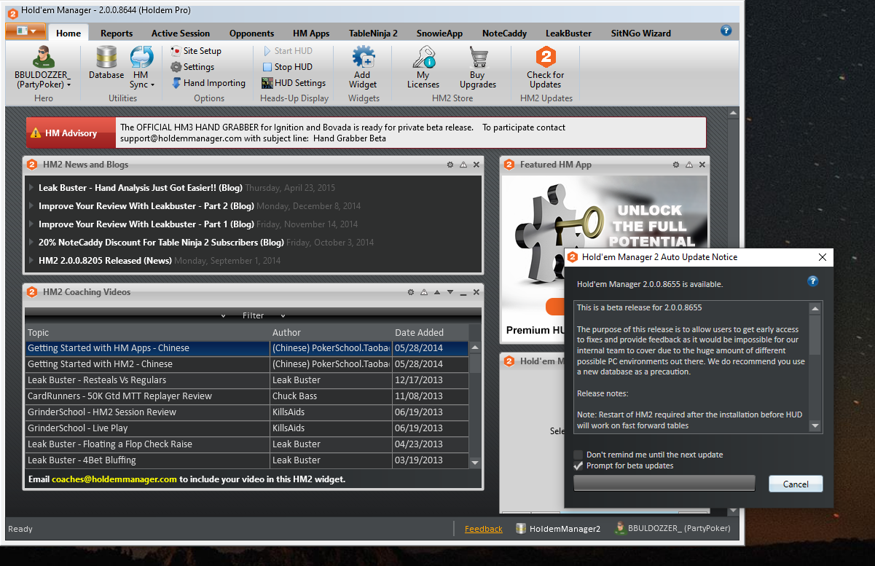Click the Feedback link in status bar

click(x=484, y=529)
